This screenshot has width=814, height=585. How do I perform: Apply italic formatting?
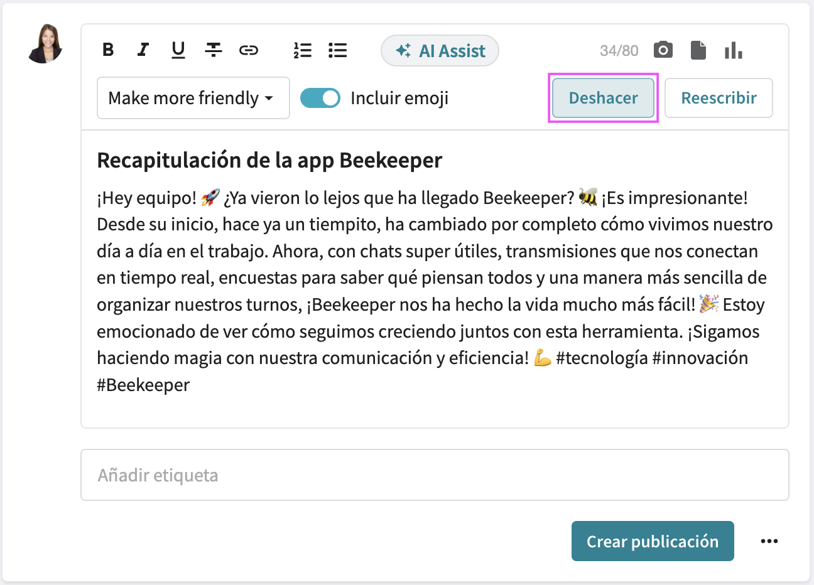[x=143, y=50]
